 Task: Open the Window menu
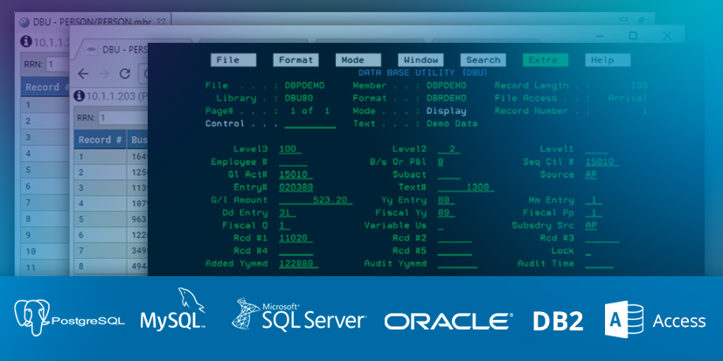tap(421, 60)
